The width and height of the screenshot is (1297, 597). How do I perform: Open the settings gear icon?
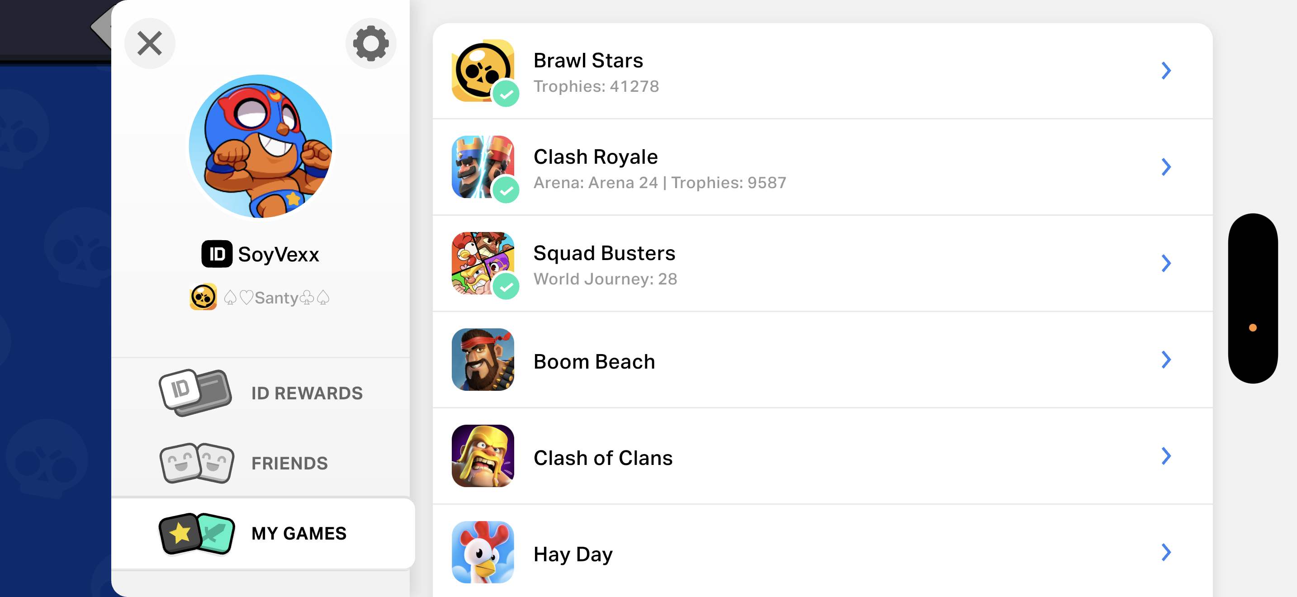tap(370, 43)
